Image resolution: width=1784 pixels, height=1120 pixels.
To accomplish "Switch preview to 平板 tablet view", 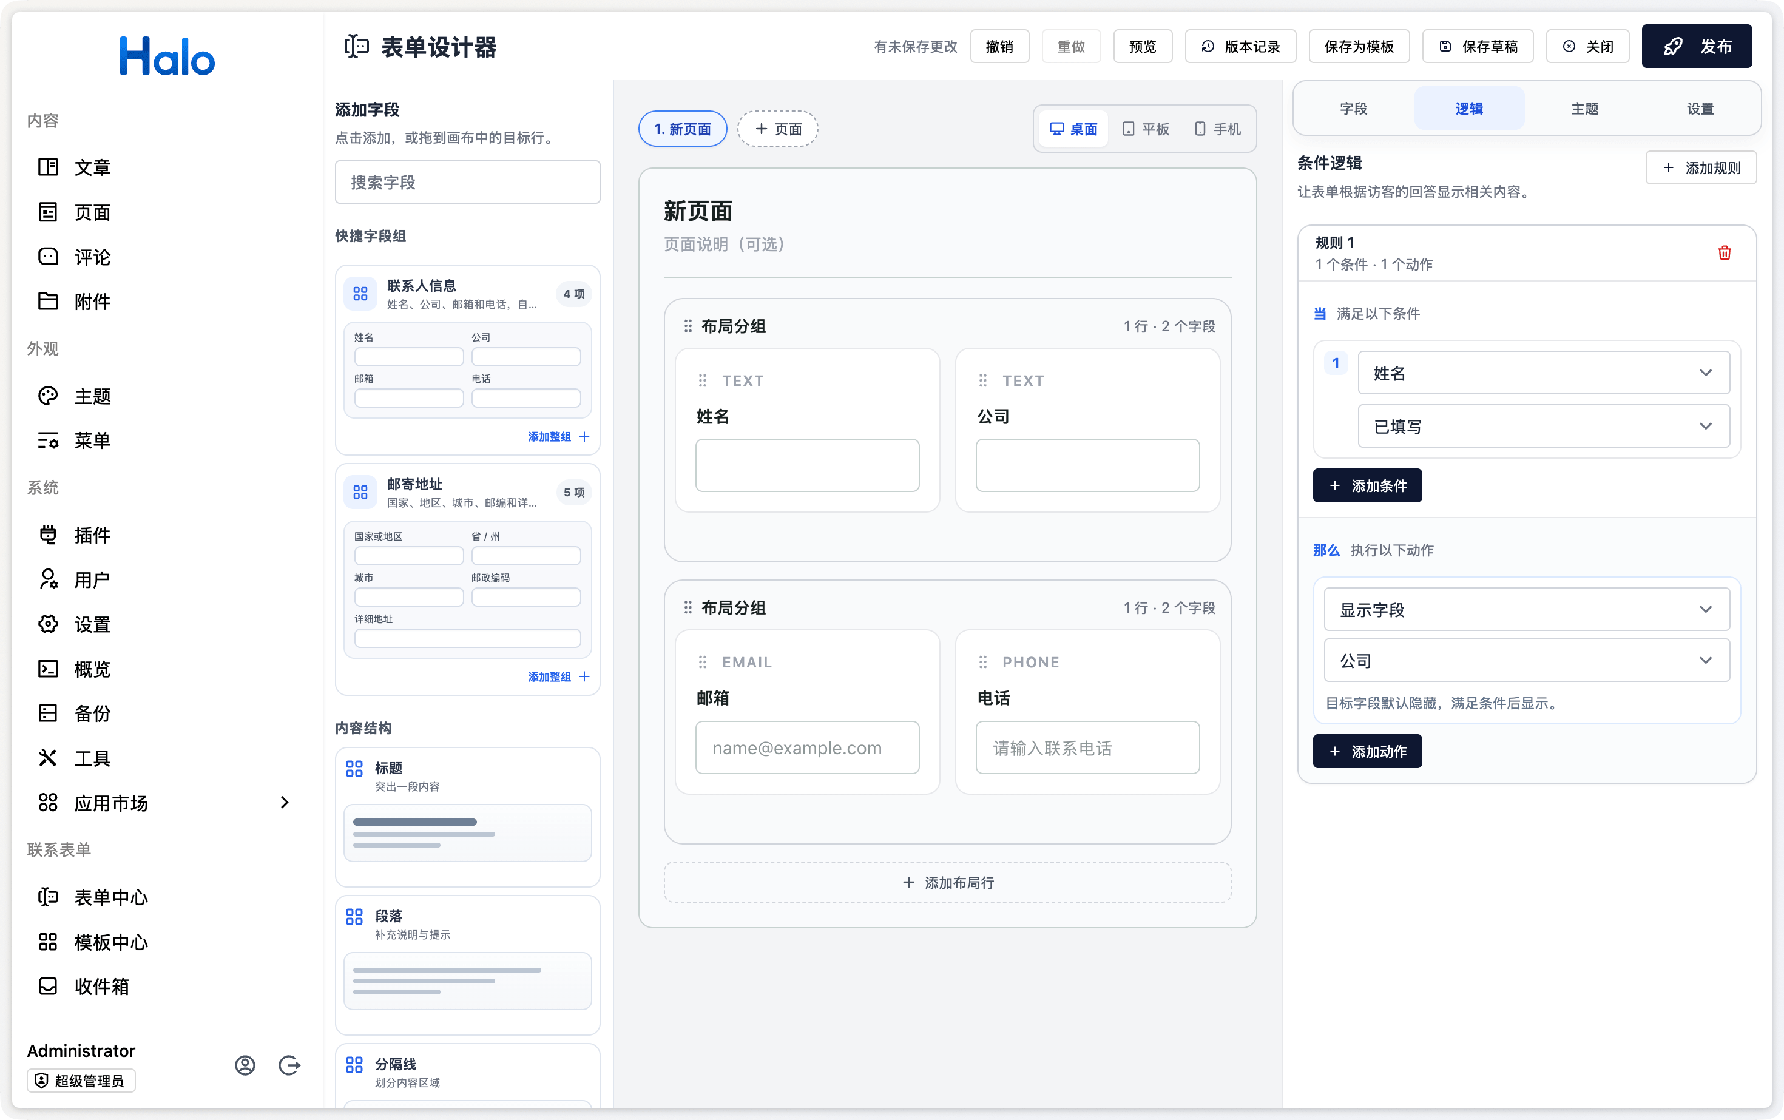I will coord(1146,129).
